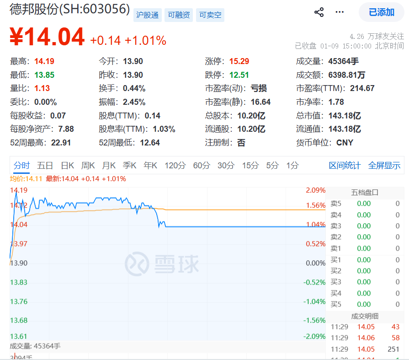
Task: Open the 区间统计 link
Action: tap(345, 166)
